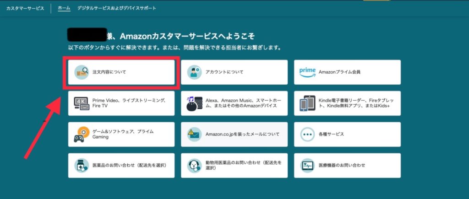Click the three-dots icon for 各種サービス
The height and width of the screenshot is (199, 469).
307,134
